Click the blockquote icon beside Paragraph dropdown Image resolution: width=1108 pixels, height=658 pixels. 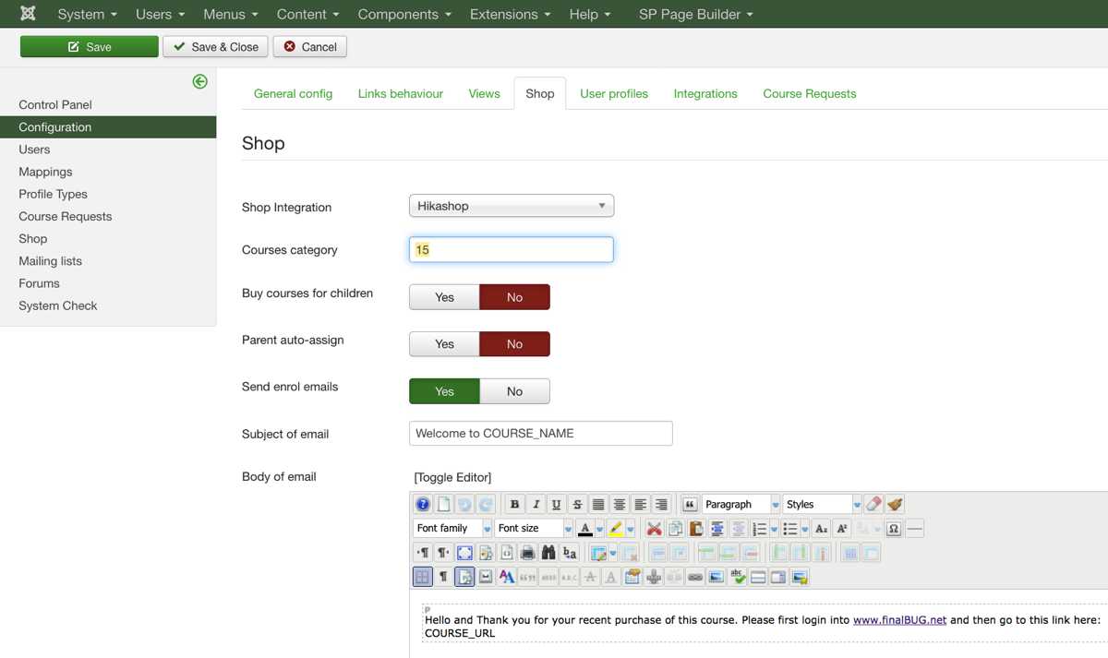pos(689,505)
